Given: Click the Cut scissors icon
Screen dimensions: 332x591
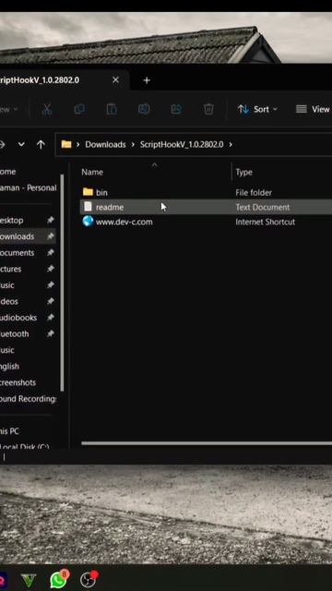Looking at the screenshot, I should pyautogui.click(x=47, y=109).
